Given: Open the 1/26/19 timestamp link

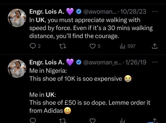Looking at the screenshot, I should (136, 62).
